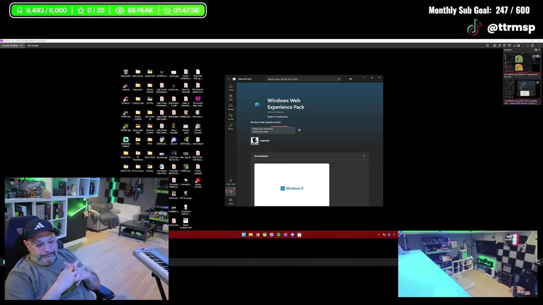Click Windows Start button on taskbar

tap(244, 235)
